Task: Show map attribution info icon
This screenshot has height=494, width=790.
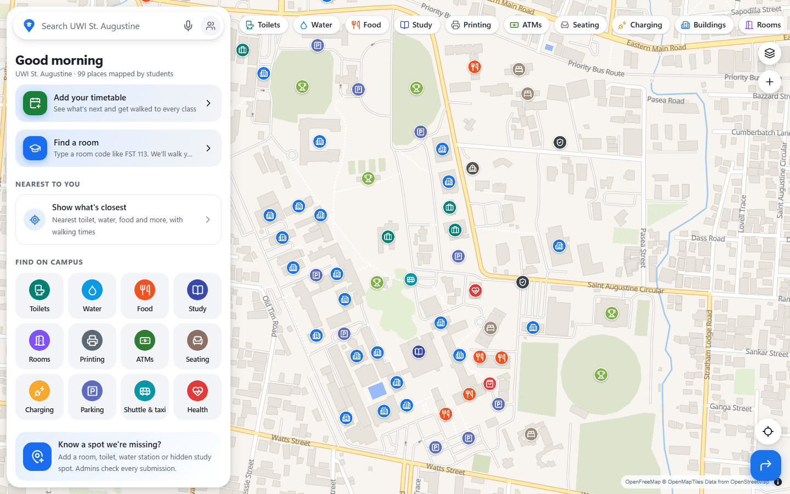Action: 778,482
